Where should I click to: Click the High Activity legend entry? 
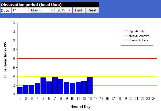click(137, 31)
